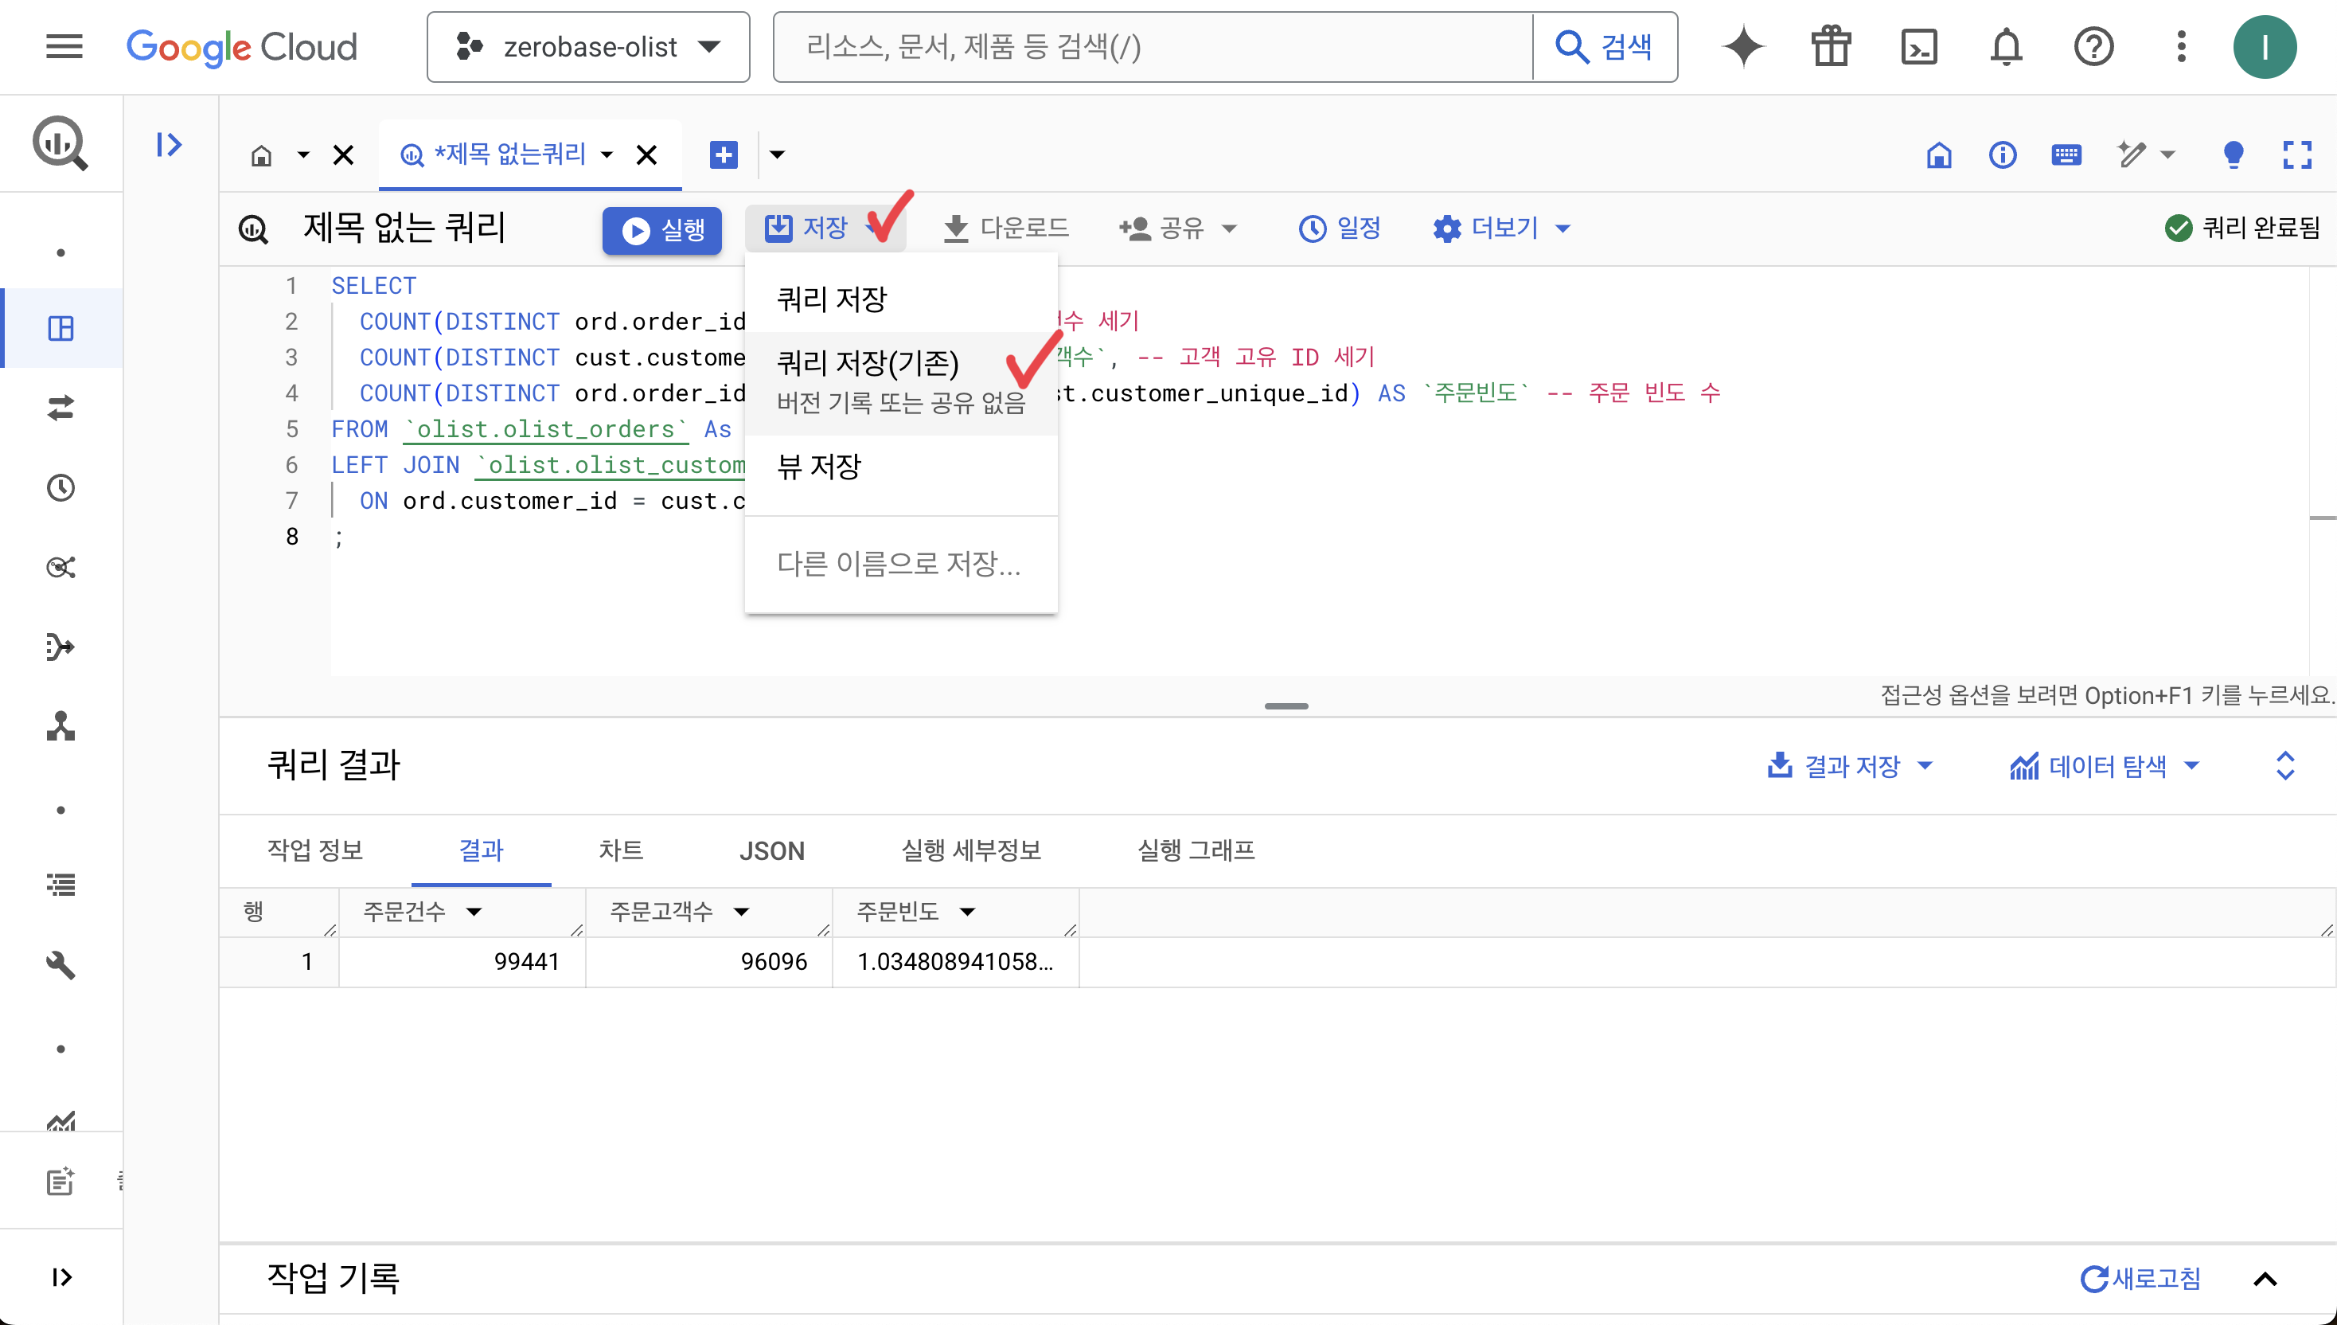Open the 더보기 settings dropdown
2337x1325 pixels.
[x=1502, y=228]
